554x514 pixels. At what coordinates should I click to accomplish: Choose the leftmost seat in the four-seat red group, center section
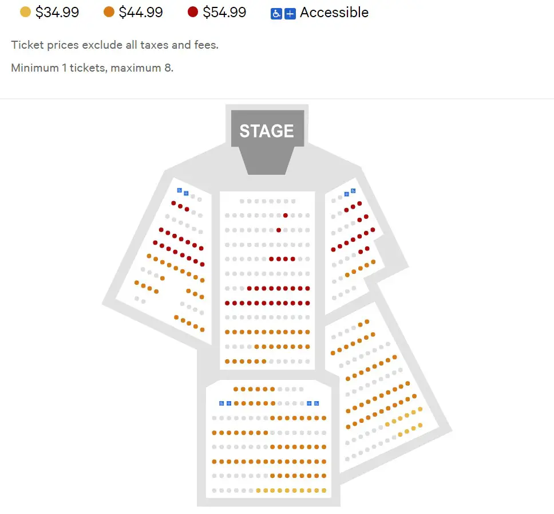(x=271, y=259)
